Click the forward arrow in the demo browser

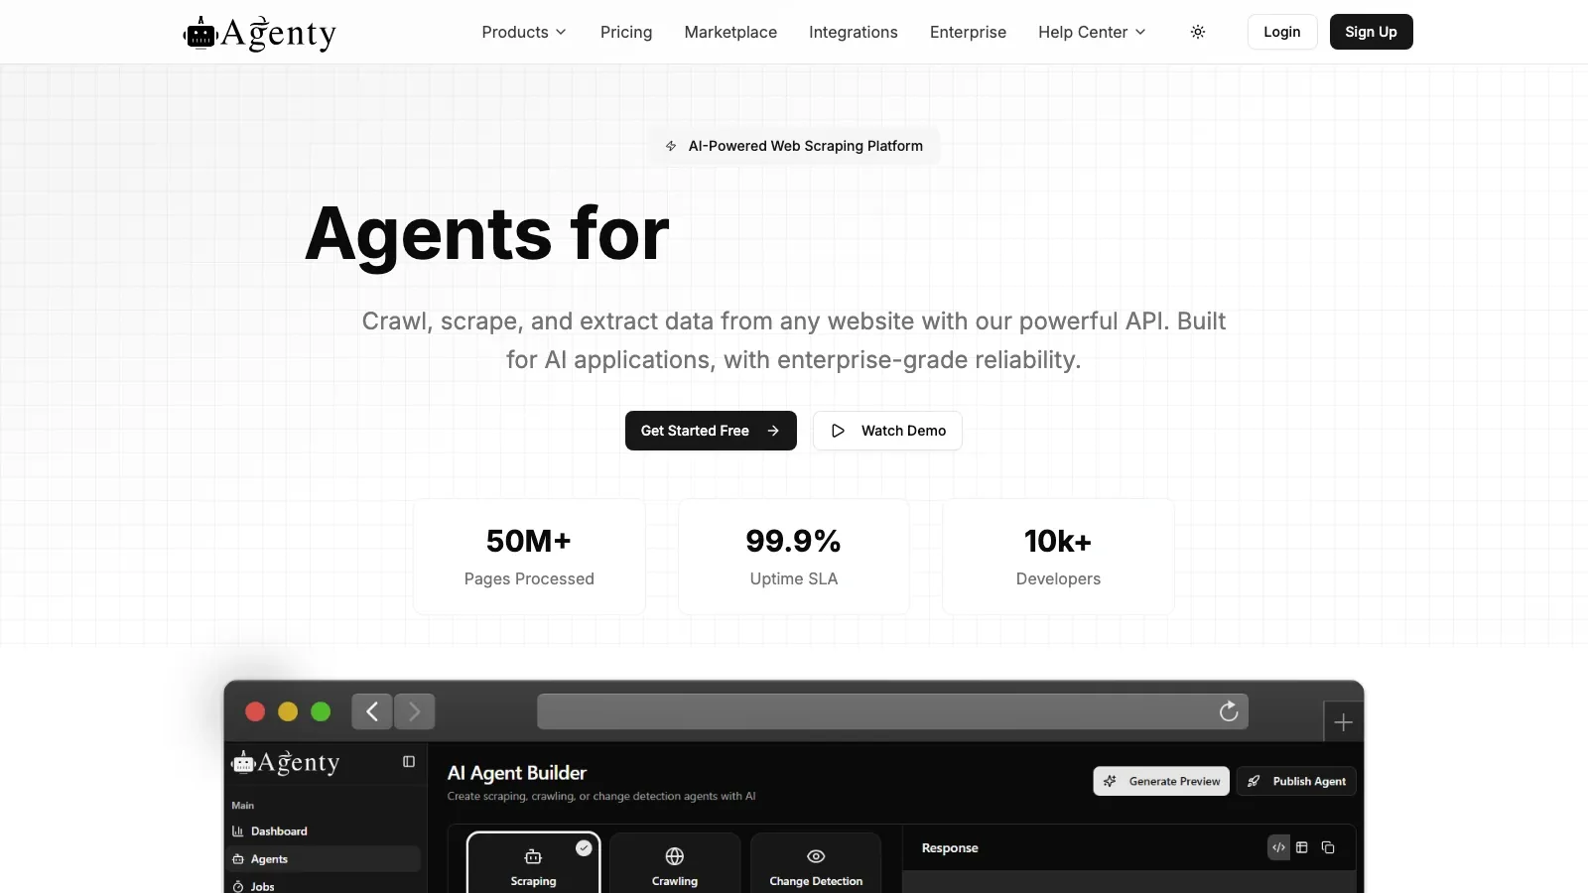tap(415, 711)
